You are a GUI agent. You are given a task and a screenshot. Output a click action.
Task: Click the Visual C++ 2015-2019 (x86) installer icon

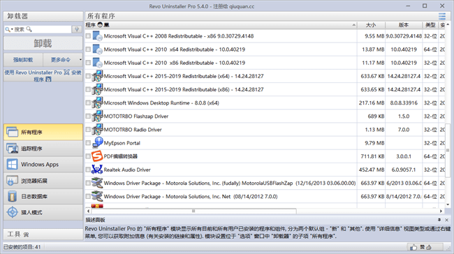click(x=97, y=89)
